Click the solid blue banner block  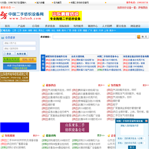[14, 127]
